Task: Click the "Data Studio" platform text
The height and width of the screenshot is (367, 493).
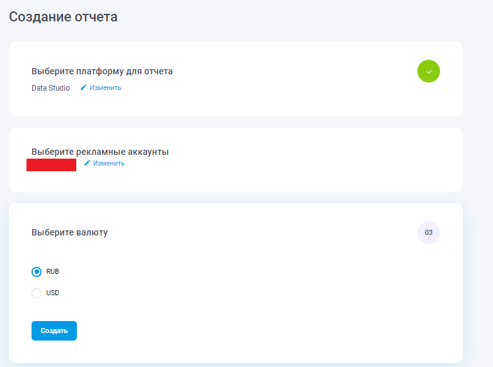Action: click(x=50, y=88)
